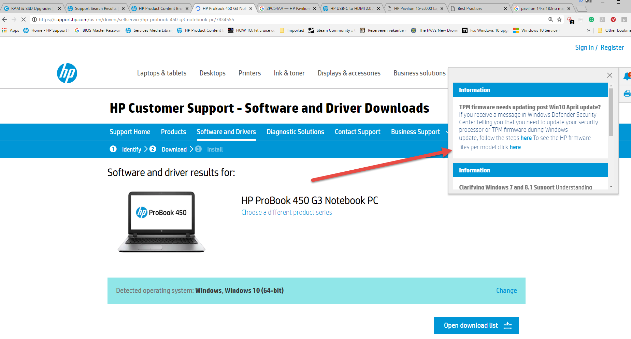Select Software and Drivers tab
Viewport: 631px width, 339px height.
click(226, 132)
